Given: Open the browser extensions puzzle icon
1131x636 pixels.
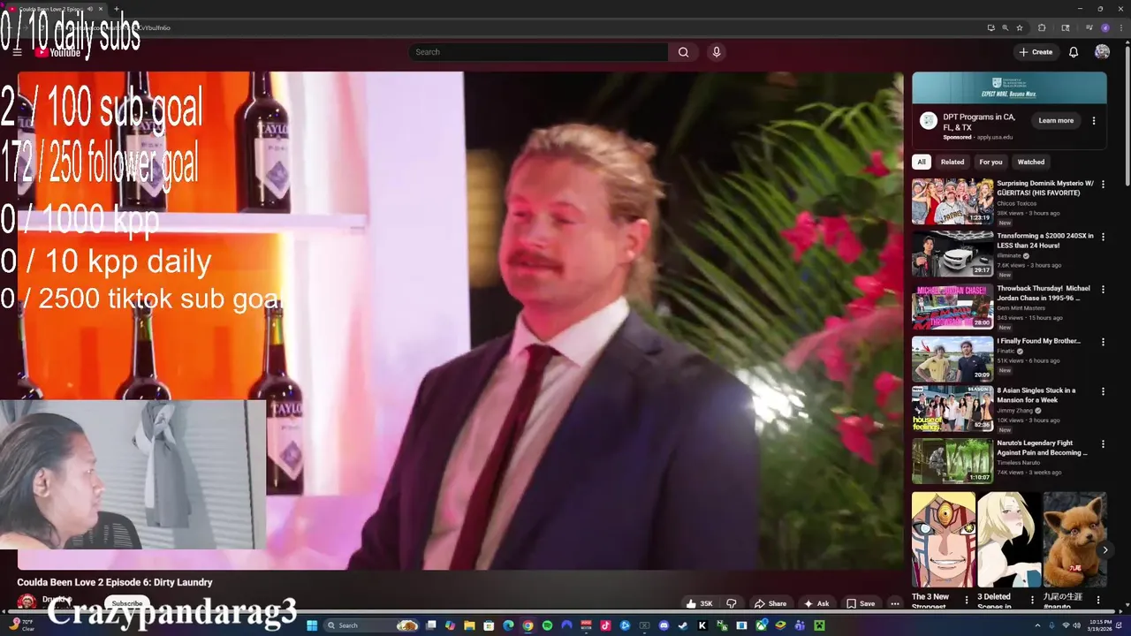Looking at the screenshot, I should [x=1042, y=27].
